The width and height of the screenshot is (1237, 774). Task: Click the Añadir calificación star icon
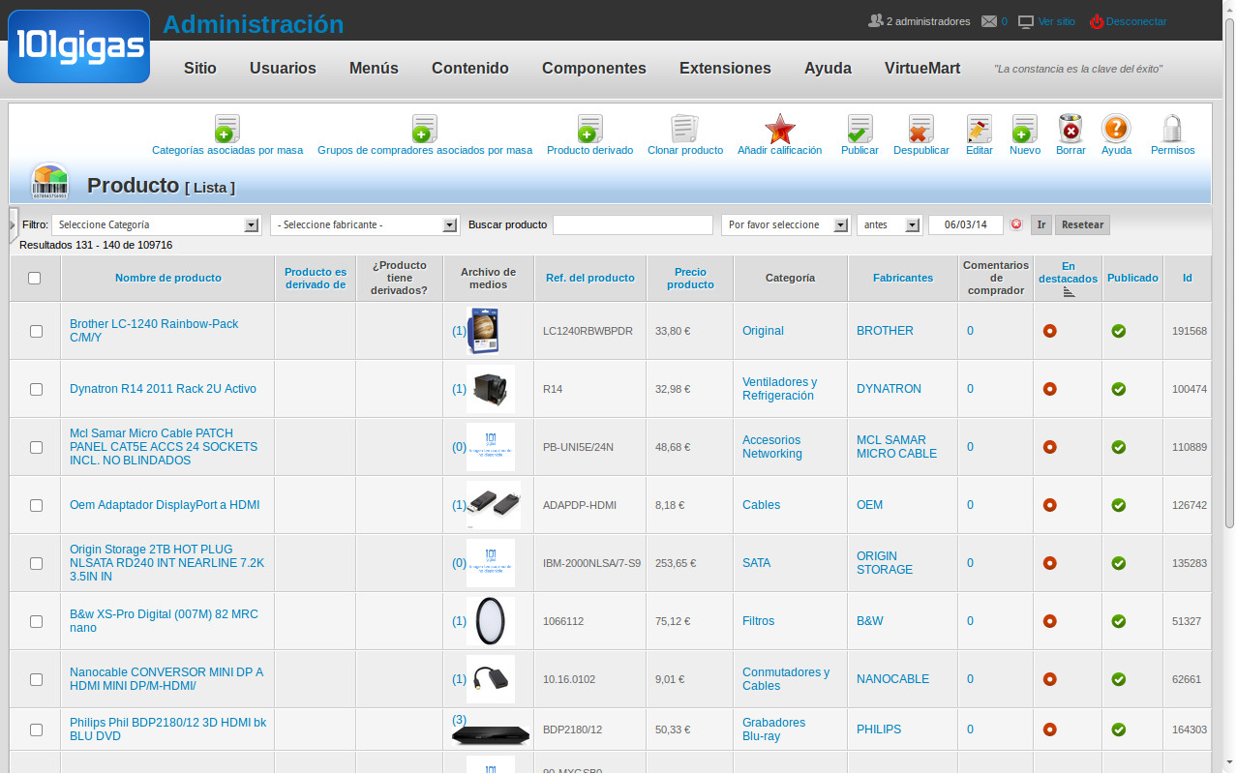pyautogui.click(x=779, y=130)
